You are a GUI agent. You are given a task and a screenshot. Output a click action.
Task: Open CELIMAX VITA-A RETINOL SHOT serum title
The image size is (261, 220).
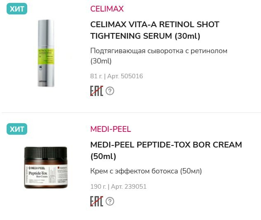tap(155, 30)
